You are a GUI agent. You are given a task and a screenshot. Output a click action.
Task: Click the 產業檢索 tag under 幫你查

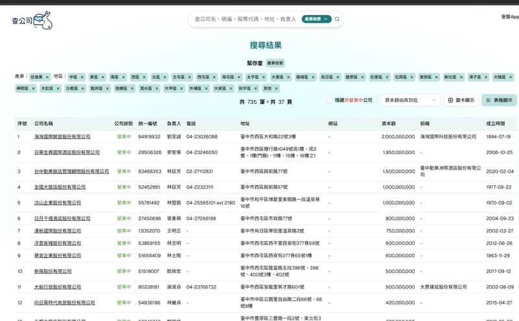pyautogui.click(x=276, y=63)
